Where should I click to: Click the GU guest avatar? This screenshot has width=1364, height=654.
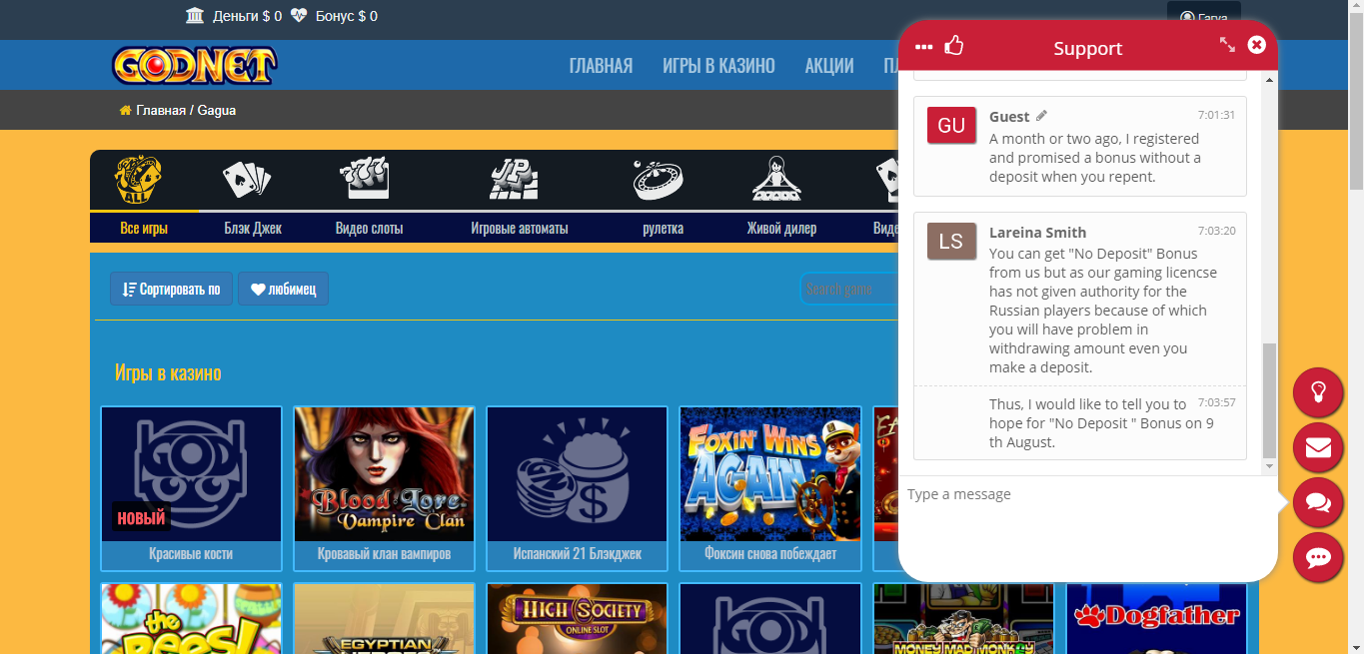[951, 125]
